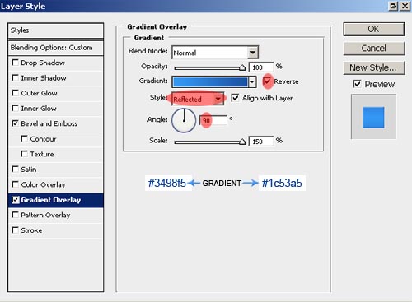Open the Texture settings label
This screenshot has width=412, height=302.
[42, 154]
